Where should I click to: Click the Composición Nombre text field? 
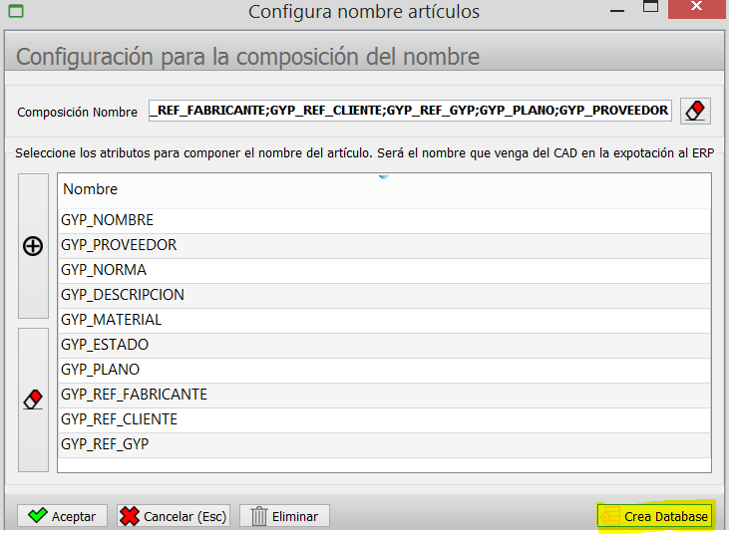(x=410, y=111)
